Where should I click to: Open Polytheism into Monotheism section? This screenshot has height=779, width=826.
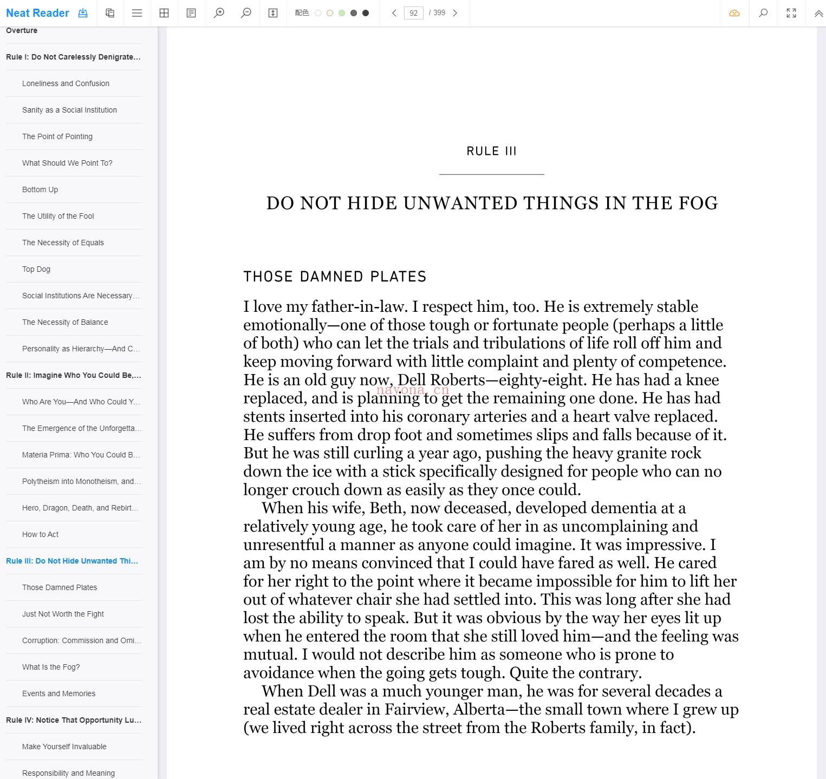[81, 481]
